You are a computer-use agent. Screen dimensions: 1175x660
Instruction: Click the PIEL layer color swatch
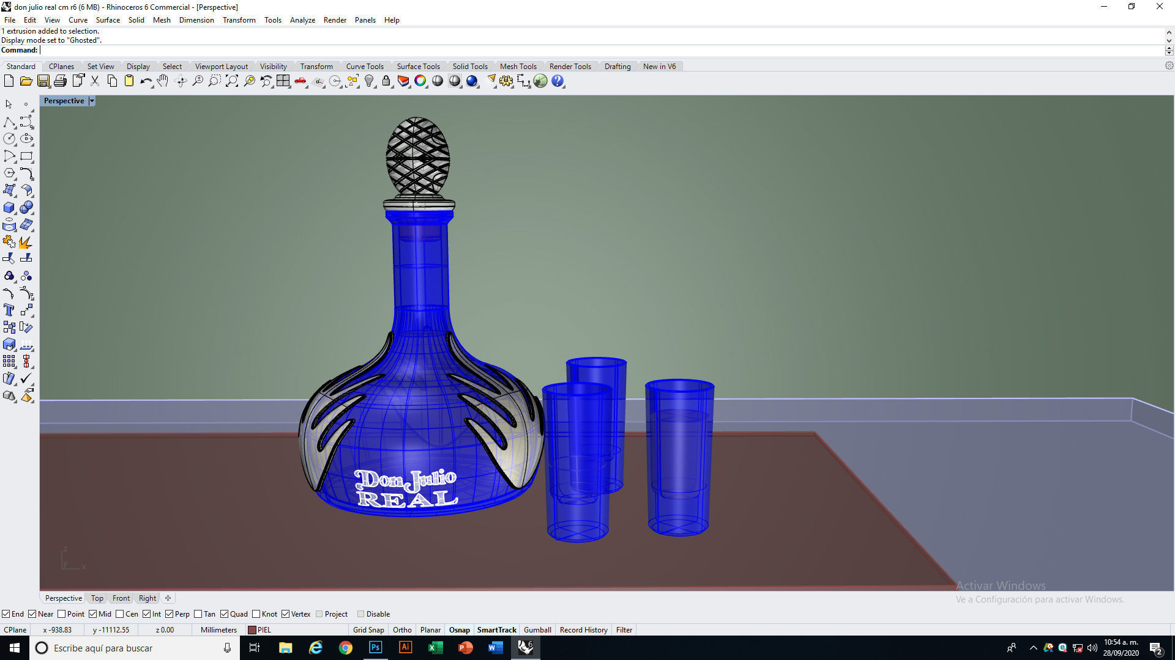pyautogui.click(x=252, y=630)
